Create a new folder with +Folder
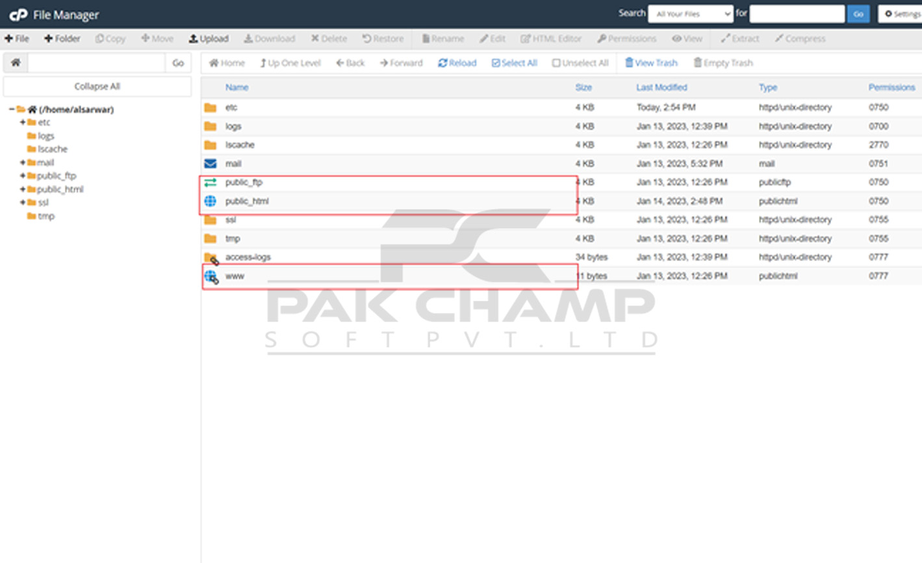This screenshot has height=563, width=922. 62,39
